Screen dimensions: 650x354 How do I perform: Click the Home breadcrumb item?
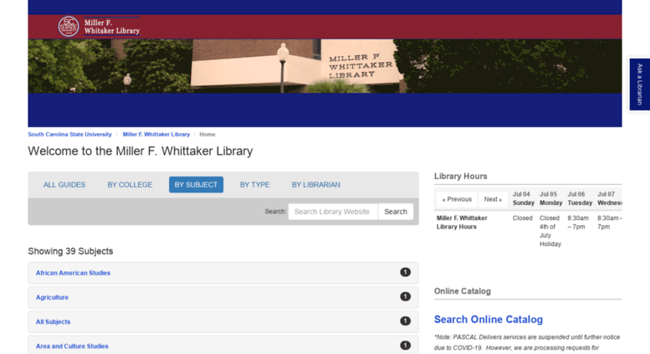(x=207, y=134)
